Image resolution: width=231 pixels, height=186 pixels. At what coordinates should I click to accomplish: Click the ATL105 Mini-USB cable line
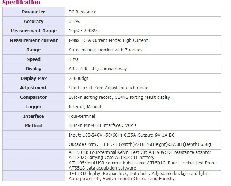pyautogui.click(x=143, y=163)
